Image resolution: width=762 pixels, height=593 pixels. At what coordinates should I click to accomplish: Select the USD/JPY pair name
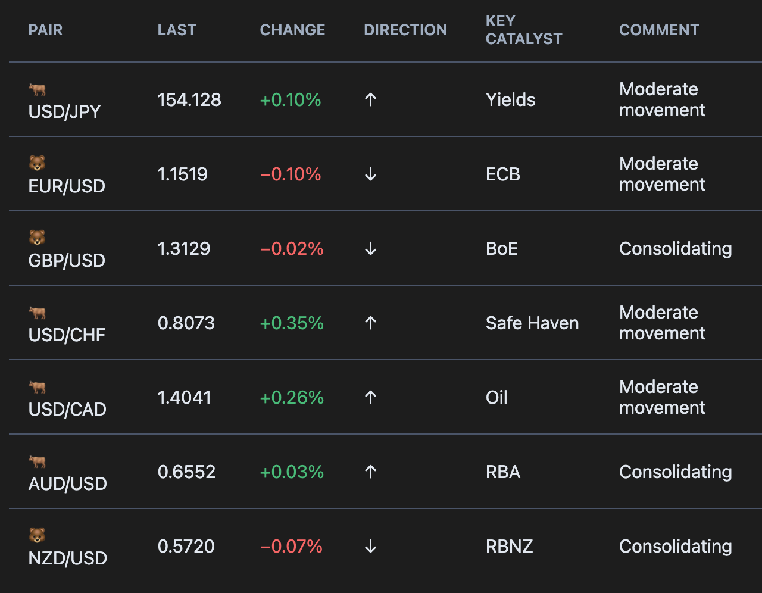65,111
